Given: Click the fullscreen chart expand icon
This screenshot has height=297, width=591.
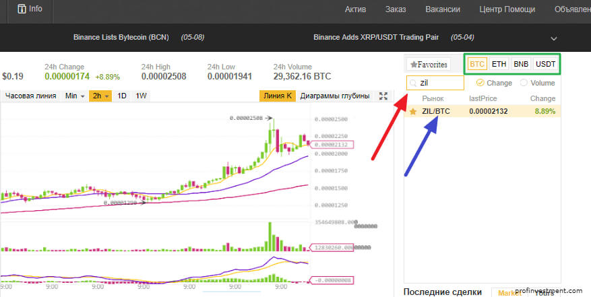Looking at the screenshot, I should coord(383,96).
